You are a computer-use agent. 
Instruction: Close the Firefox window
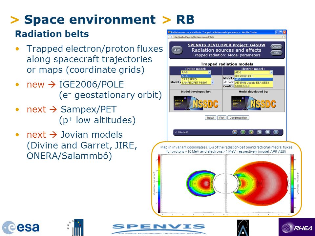pyautogui.click(x=284, y=32)
